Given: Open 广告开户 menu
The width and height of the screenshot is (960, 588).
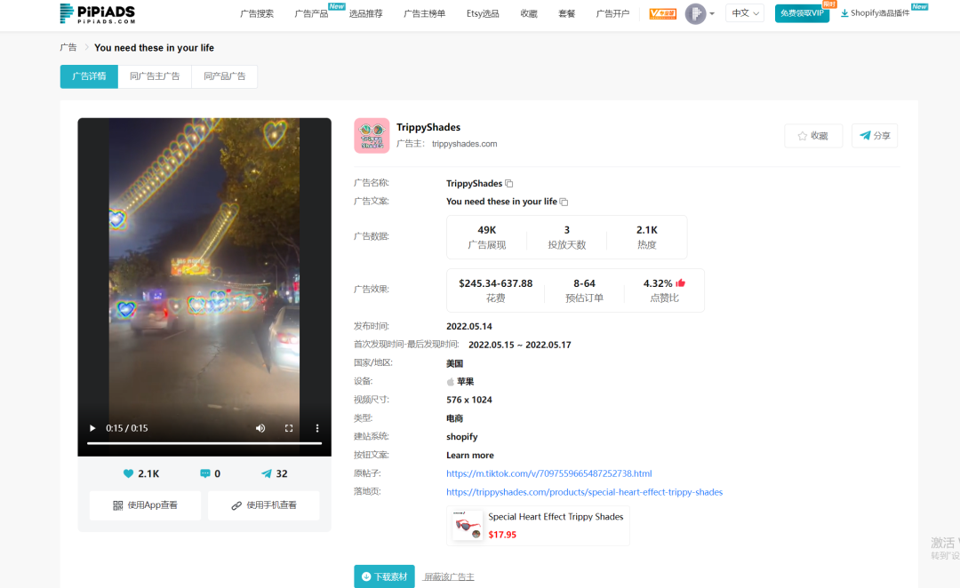Looking at the screenshot, I should (612, 13).
